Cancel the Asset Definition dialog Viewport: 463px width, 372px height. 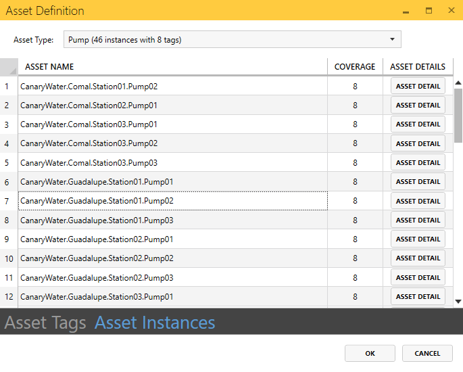point(427,353)
